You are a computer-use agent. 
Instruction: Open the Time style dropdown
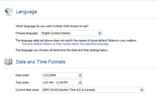click(62, 82)
